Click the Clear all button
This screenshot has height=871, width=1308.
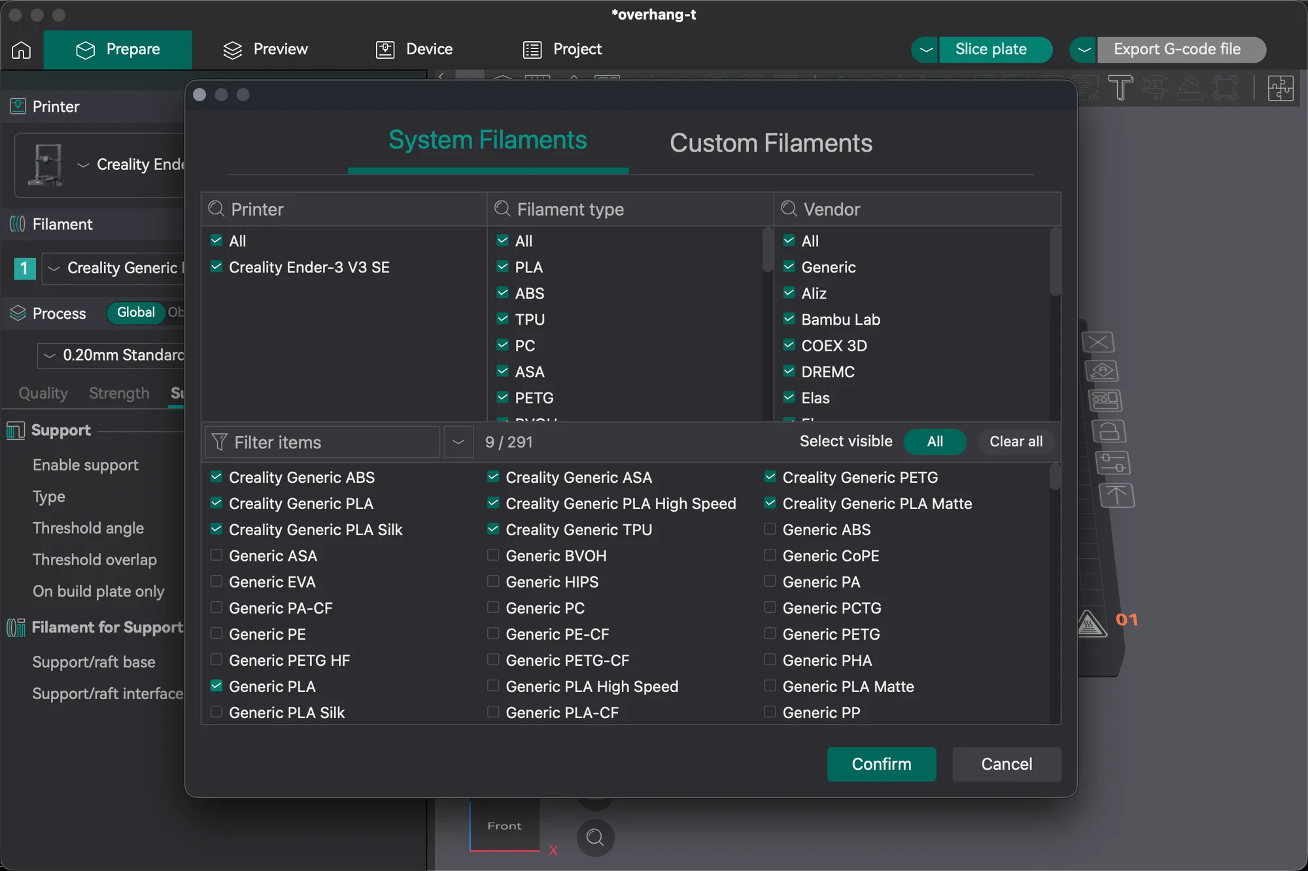click(1016, 442)
